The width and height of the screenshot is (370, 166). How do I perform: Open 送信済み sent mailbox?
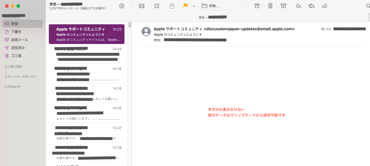[23, 48]
